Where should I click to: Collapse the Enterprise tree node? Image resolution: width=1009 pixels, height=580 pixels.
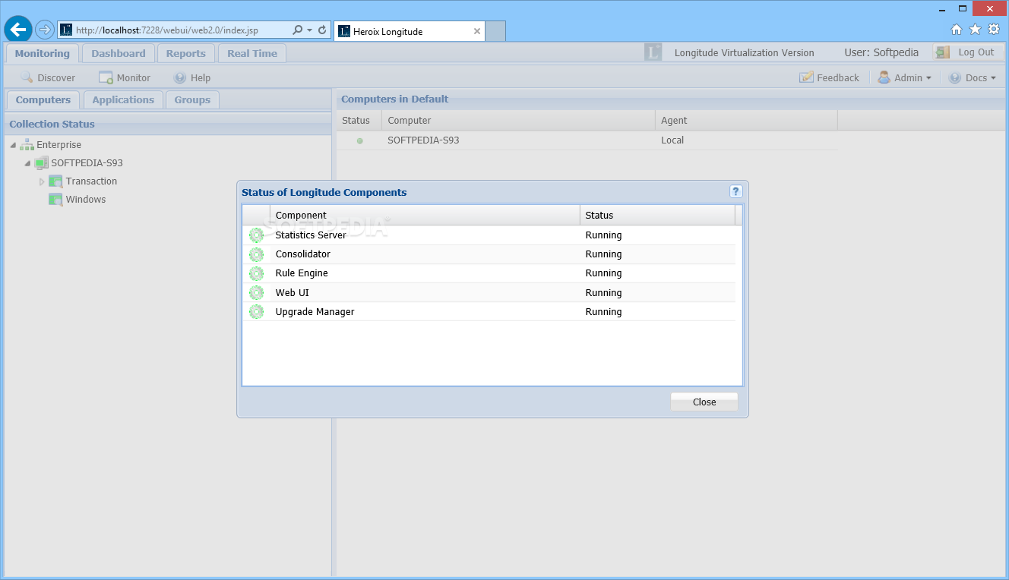click(13, 145)
